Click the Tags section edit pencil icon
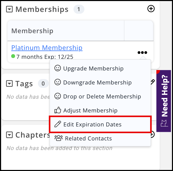Image resolution: width=173 pixels, height=171 pixels. point(153,82)
